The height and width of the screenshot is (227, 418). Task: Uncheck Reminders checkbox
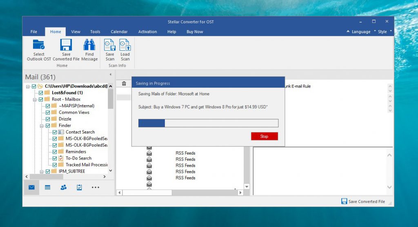pos(55,152)
